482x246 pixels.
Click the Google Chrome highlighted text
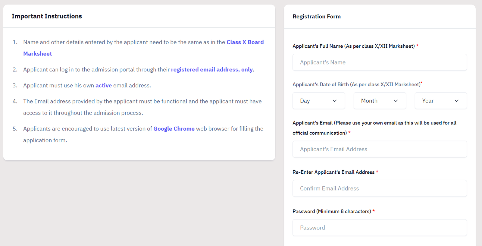[x=174, y=129]
